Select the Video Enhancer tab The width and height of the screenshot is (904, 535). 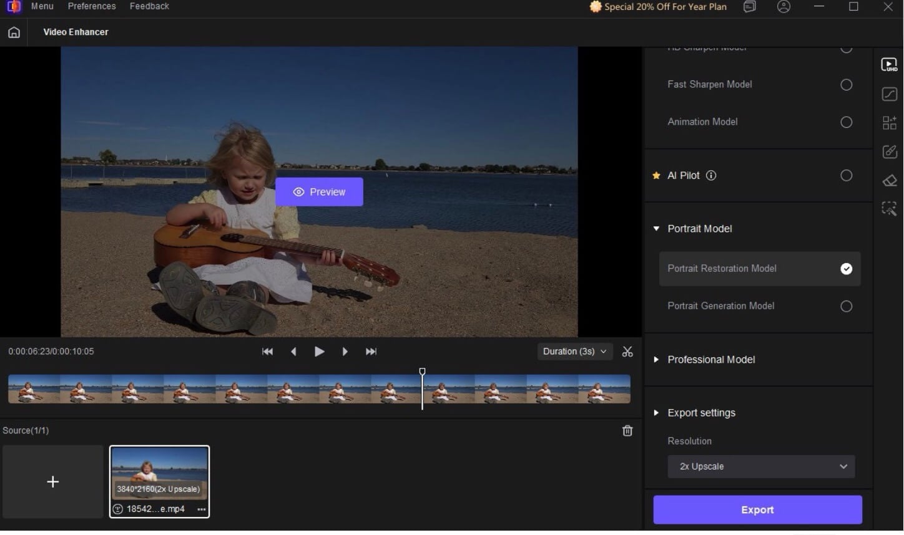tap(76, 32)
